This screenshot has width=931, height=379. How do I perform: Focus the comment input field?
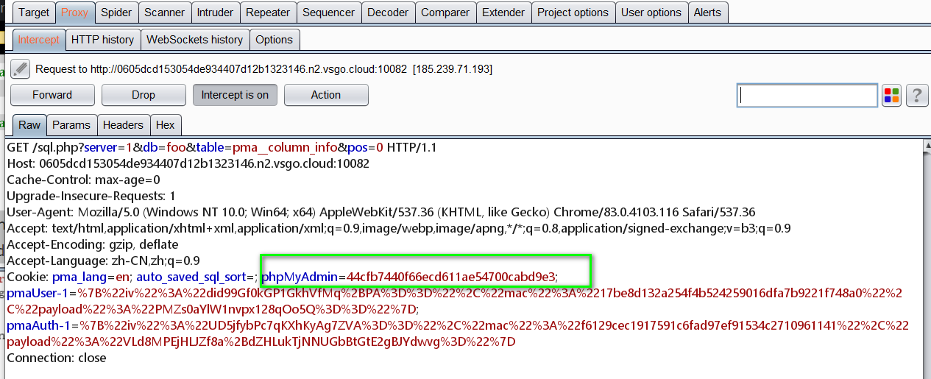point(807,95)
